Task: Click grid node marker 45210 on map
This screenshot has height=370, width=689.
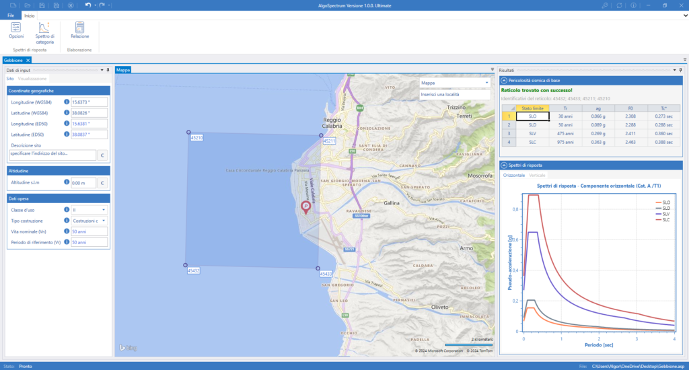Action: coord(188,133)
